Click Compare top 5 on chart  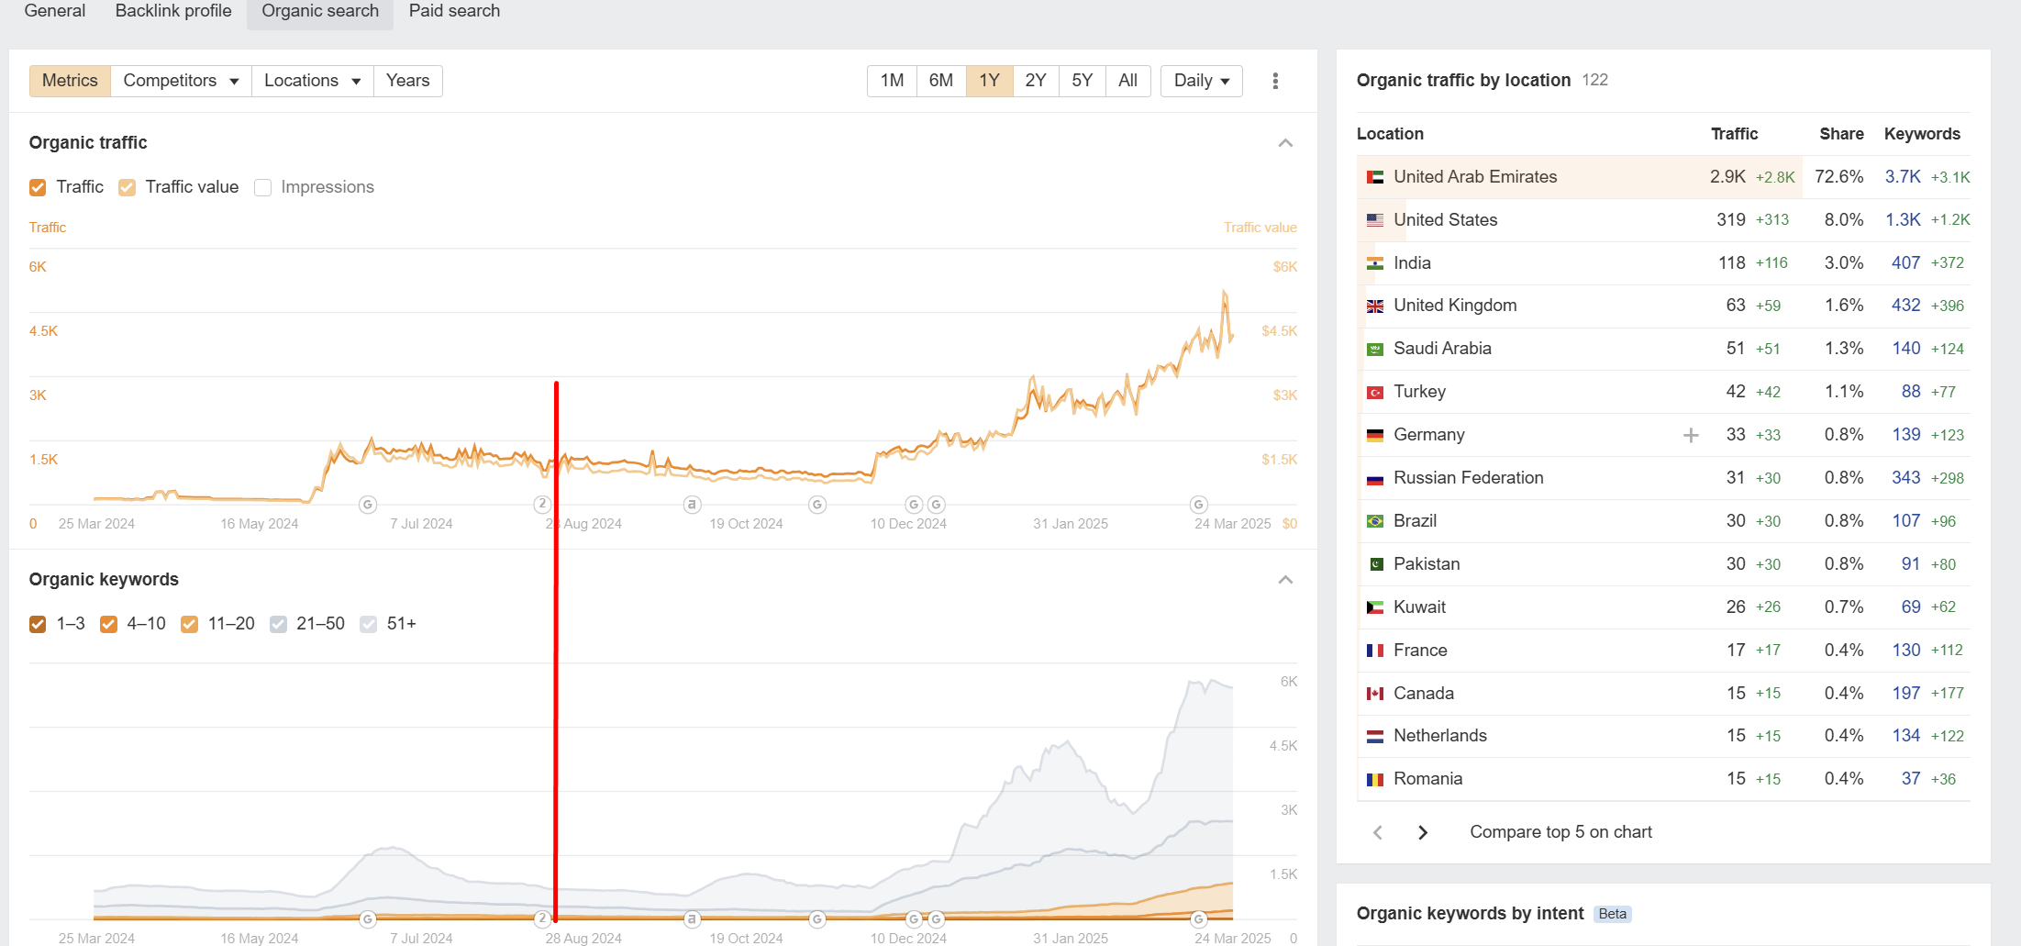click(x=1560, y=832)
